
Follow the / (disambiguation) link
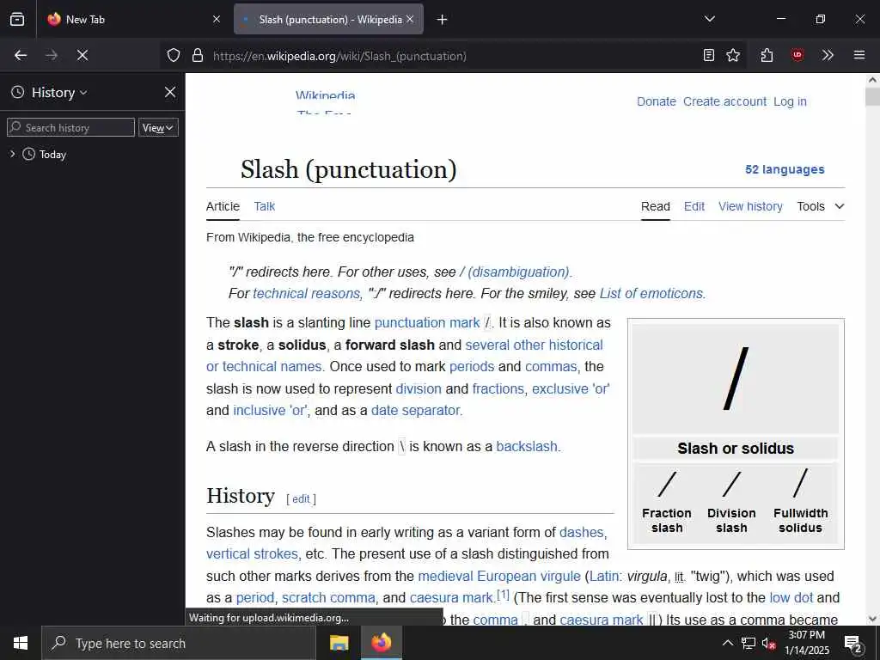pos(516,272)
